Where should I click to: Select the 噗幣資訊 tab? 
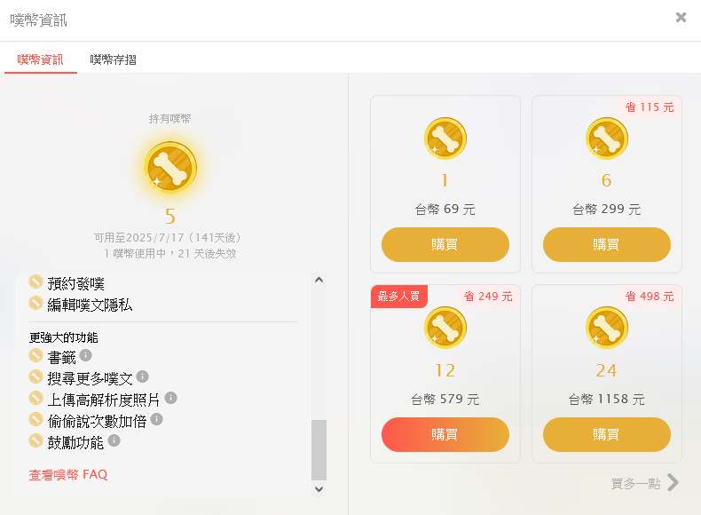click(40, 59)
